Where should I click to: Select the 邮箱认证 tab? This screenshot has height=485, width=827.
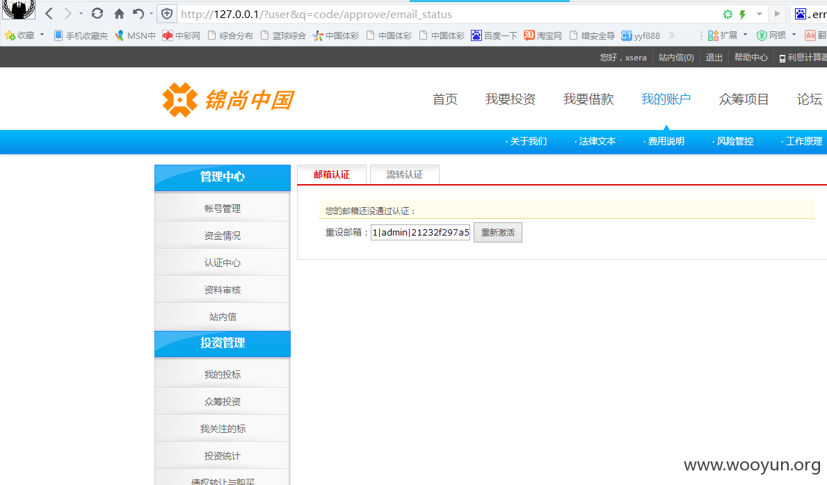click(x=332, y=175)
